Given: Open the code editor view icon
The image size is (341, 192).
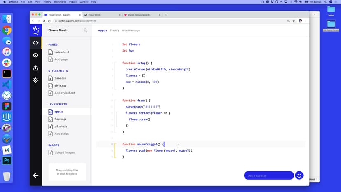Looking at the screenshot, I should click(35, 42).
